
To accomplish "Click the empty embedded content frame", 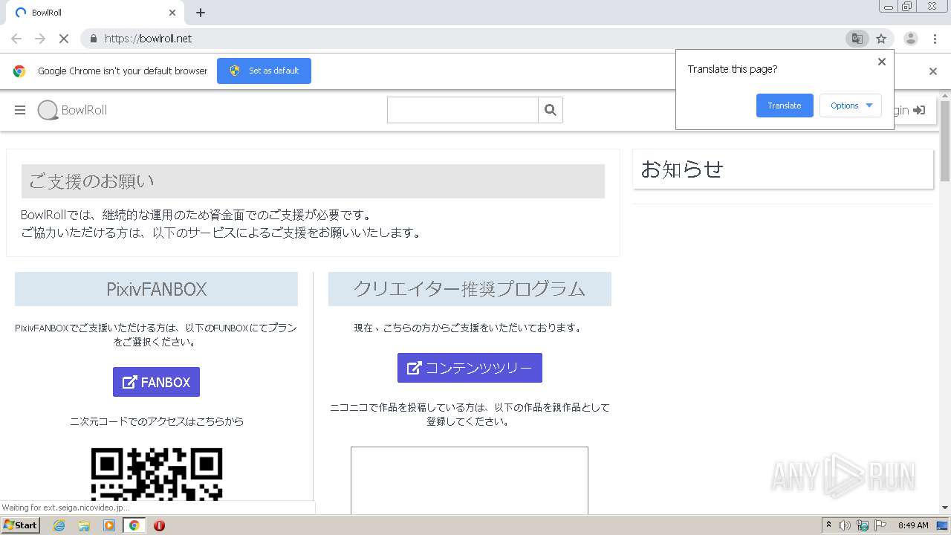I will 470,480.
